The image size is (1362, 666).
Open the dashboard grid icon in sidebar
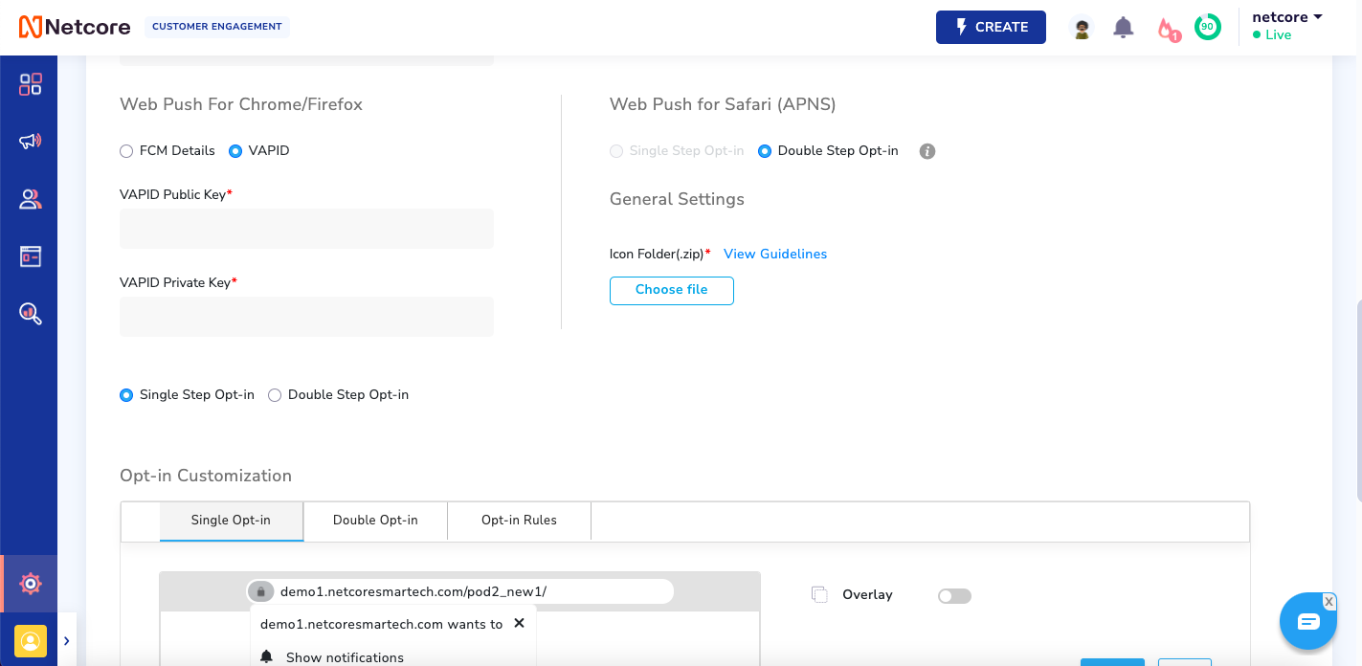31,84
